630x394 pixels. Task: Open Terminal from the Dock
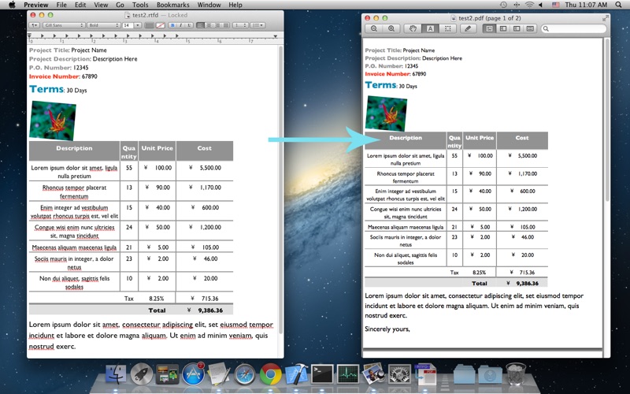point(322,374)
